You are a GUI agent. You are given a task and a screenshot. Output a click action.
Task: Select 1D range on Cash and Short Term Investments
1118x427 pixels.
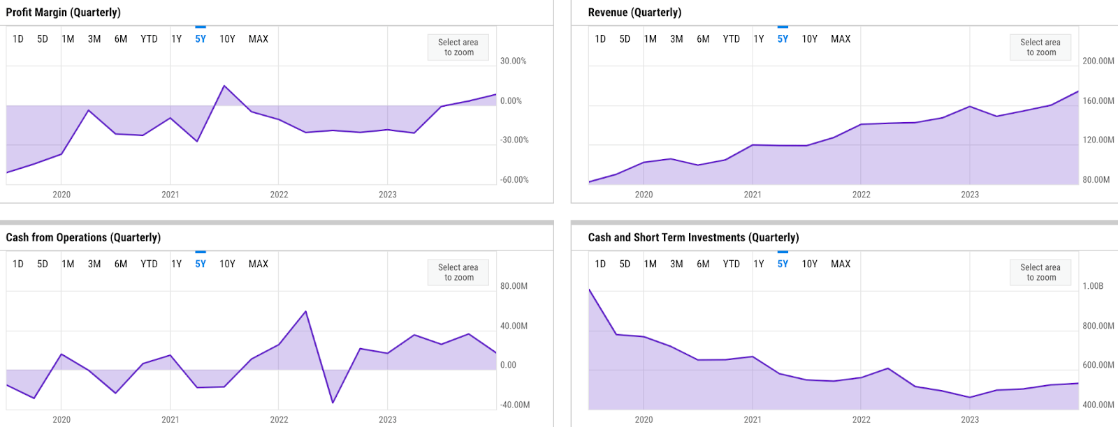pos(600,264)
